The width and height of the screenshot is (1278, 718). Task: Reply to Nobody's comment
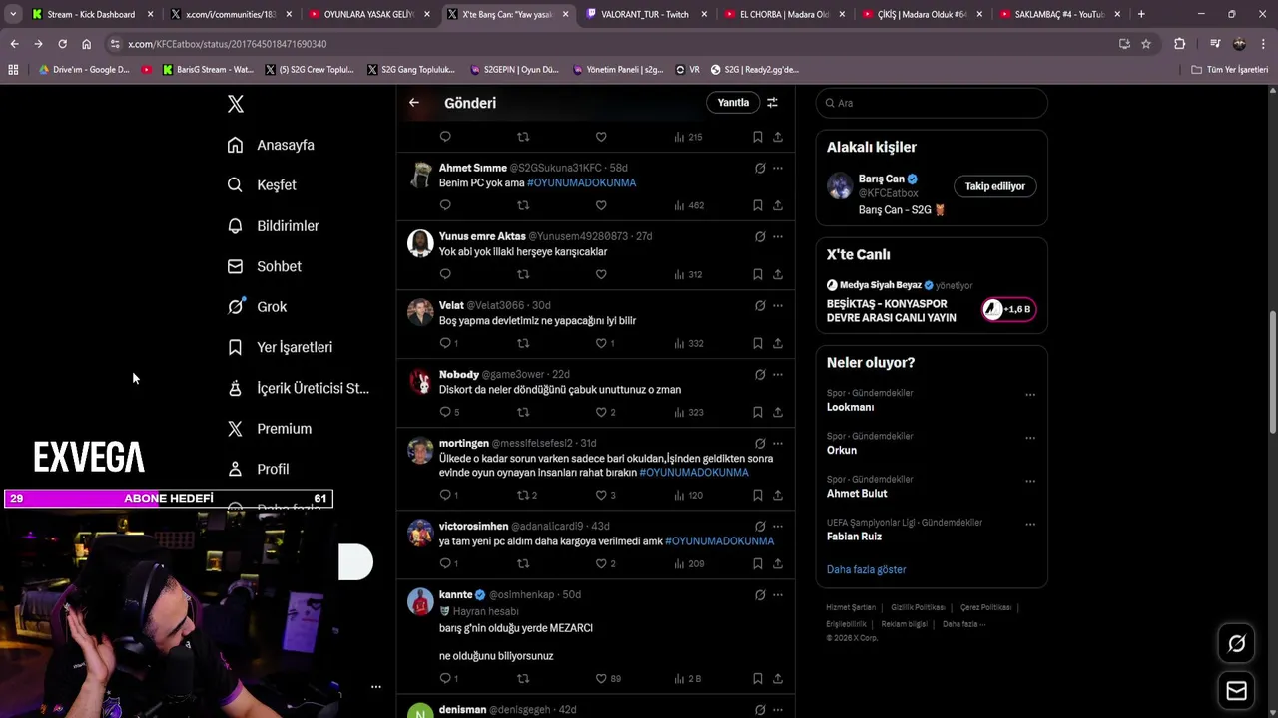445,412
